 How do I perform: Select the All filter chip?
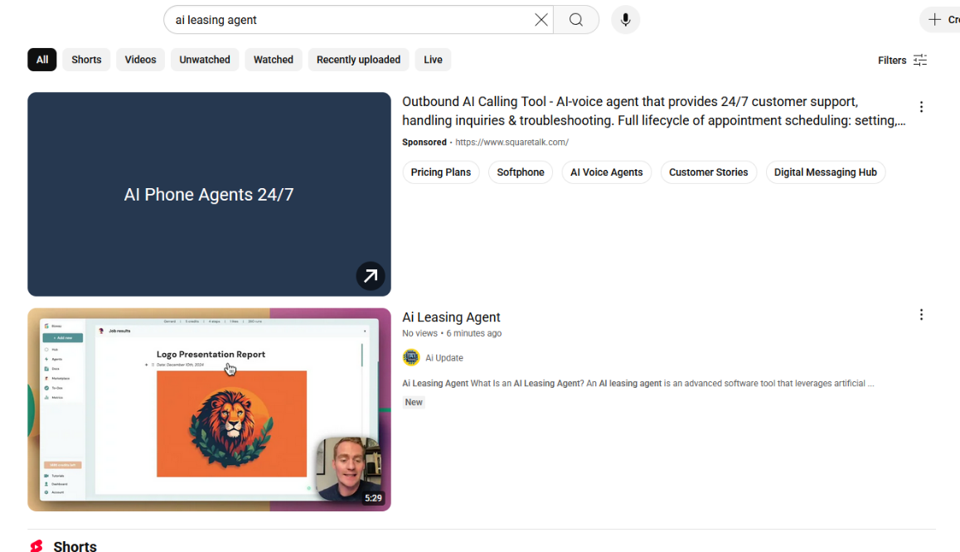click(41, 60)
